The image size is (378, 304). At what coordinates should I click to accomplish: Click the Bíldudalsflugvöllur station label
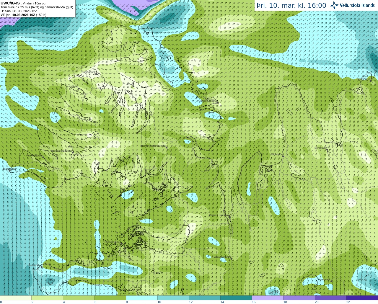pos(61,151)
